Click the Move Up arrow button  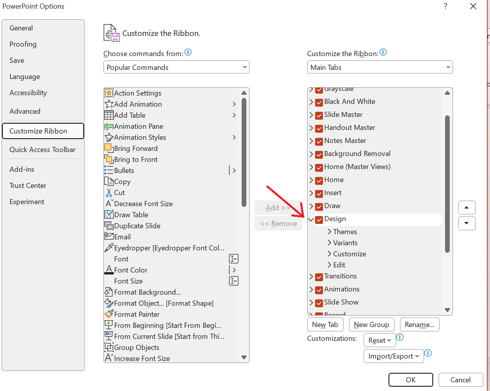(x=467, y=207)
